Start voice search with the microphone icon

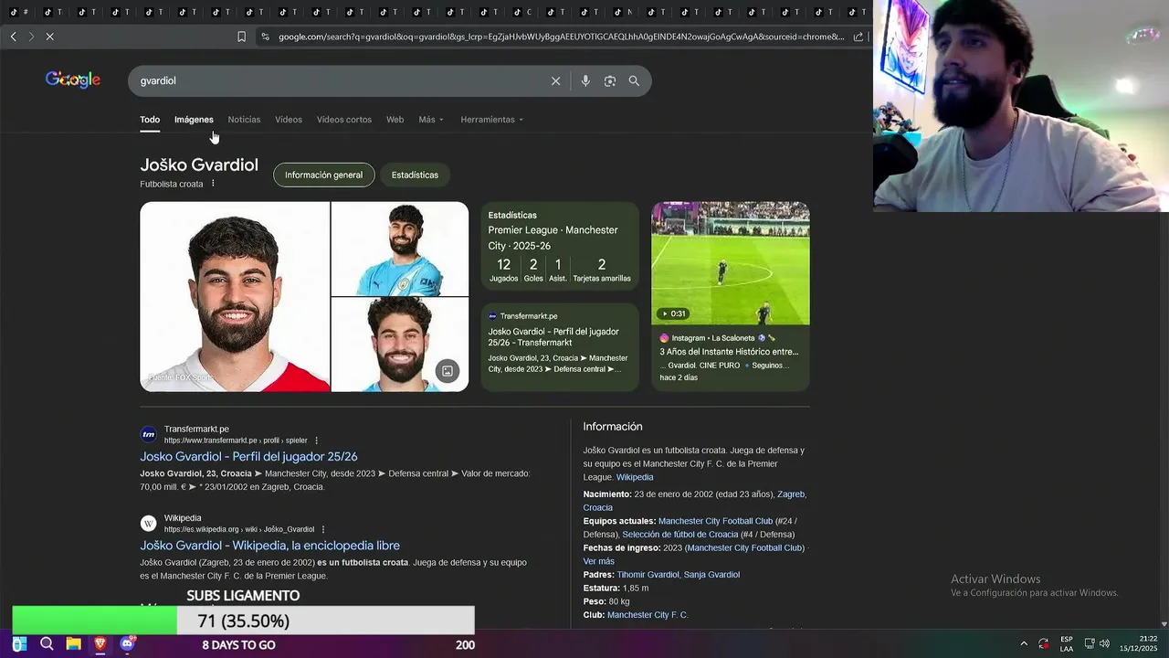(x=585, y=80)
